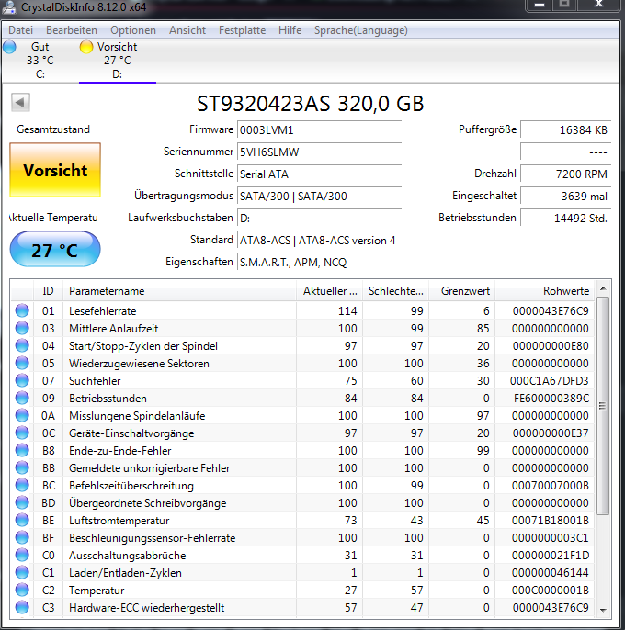Click raw value 000C1A67DFD3

point(549,381)
